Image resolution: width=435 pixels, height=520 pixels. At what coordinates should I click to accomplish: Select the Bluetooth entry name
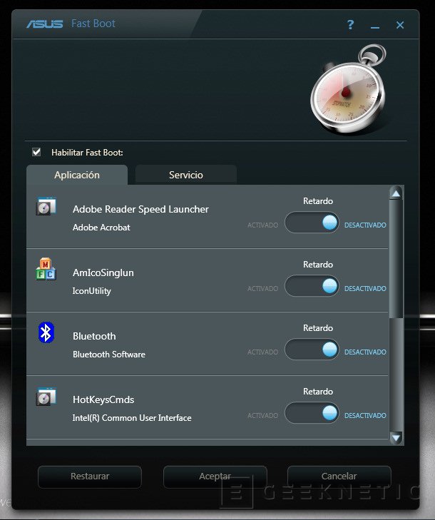tap(94, 336)
